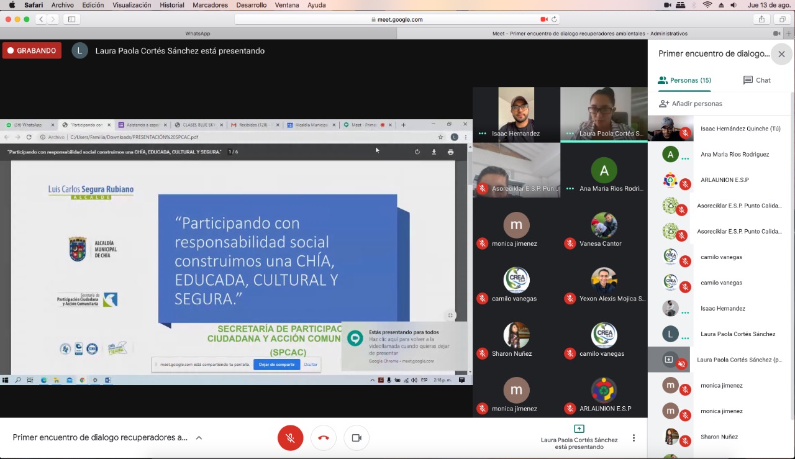795x459 pixels.
Task: Open a new Safari tab
Action: coord(789,34)
